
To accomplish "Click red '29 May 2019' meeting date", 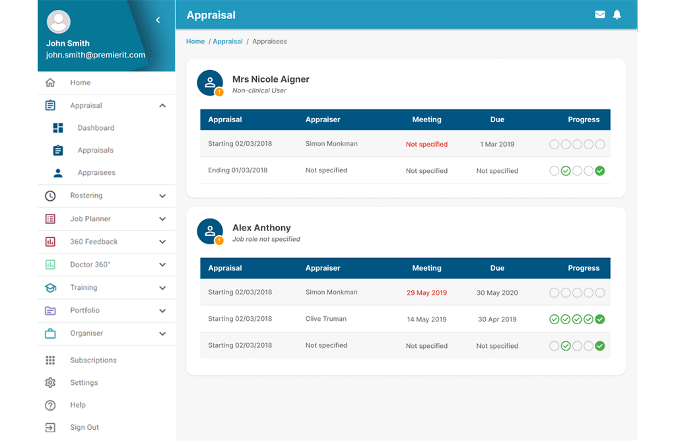I will (426, 292).
